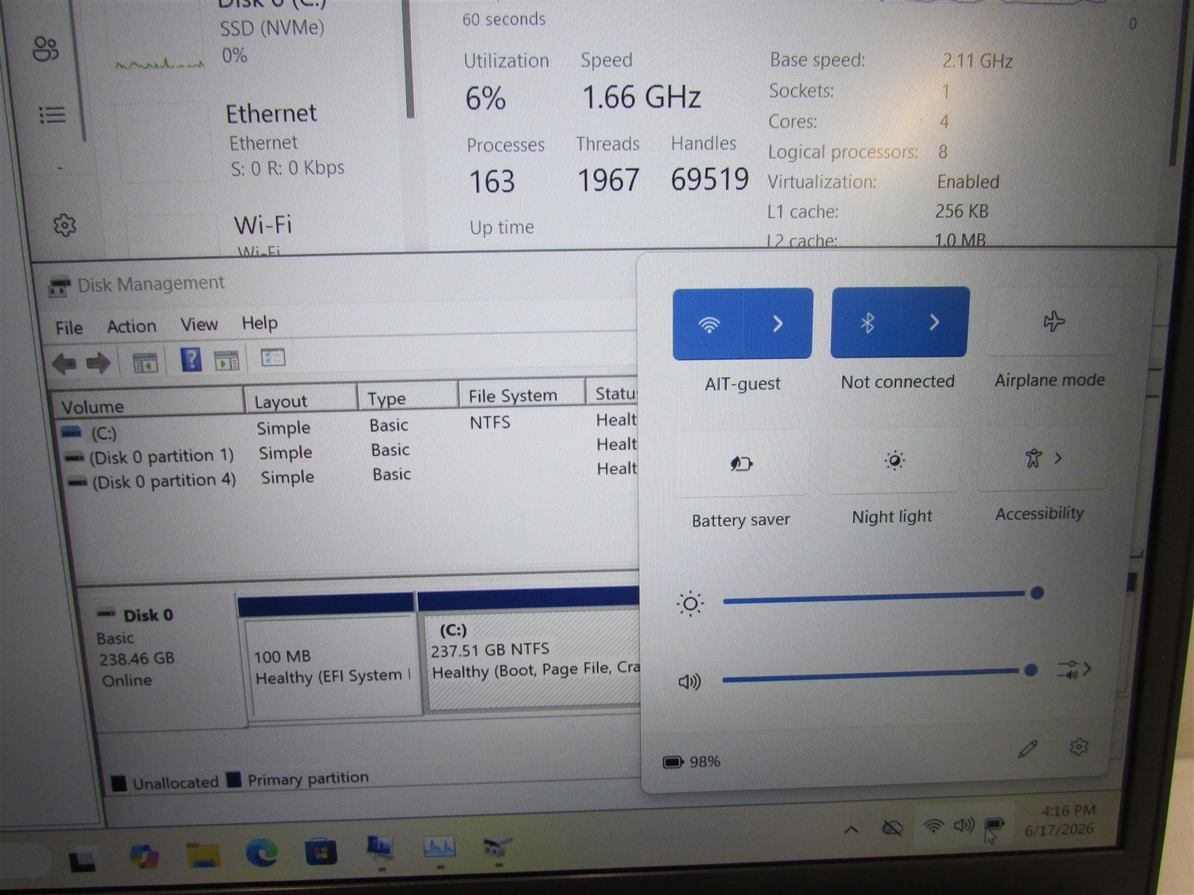
Task: Click Show/Hide Console Tree toolbar icon
Action: 145,362
